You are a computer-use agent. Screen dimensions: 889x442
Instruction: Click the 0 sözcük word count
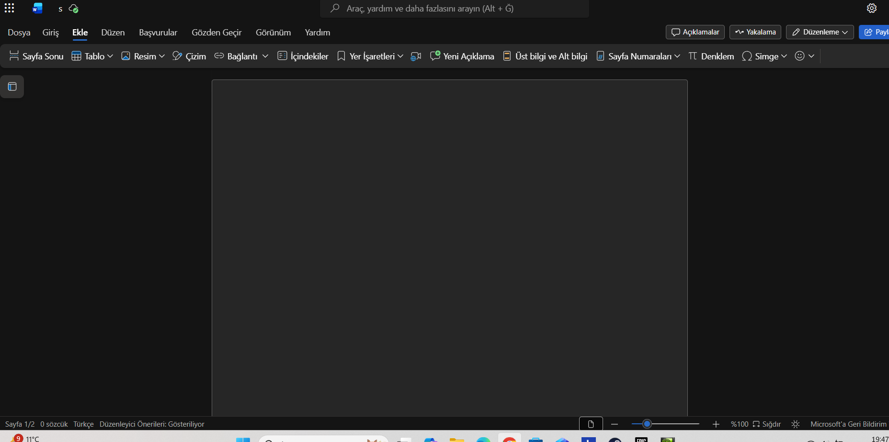click(x=54, y=424)
